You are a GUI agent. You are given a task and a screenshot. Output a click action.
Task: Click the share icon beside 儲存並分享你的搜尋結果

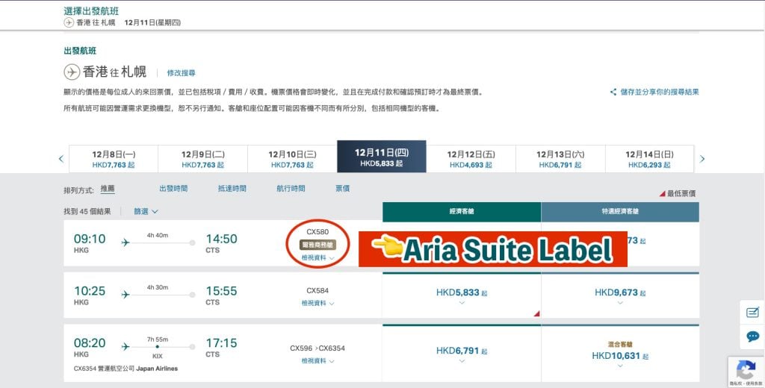pyautogui.click(x=613, y=92)
